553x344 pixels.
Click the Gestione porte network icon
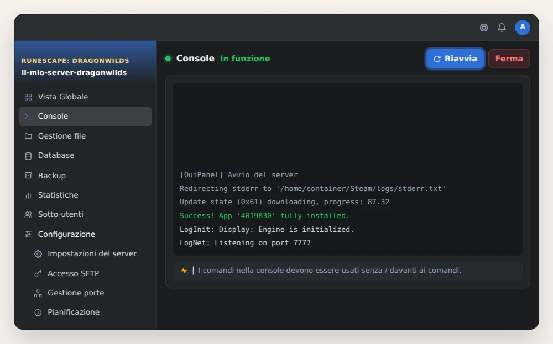[38, 293]
